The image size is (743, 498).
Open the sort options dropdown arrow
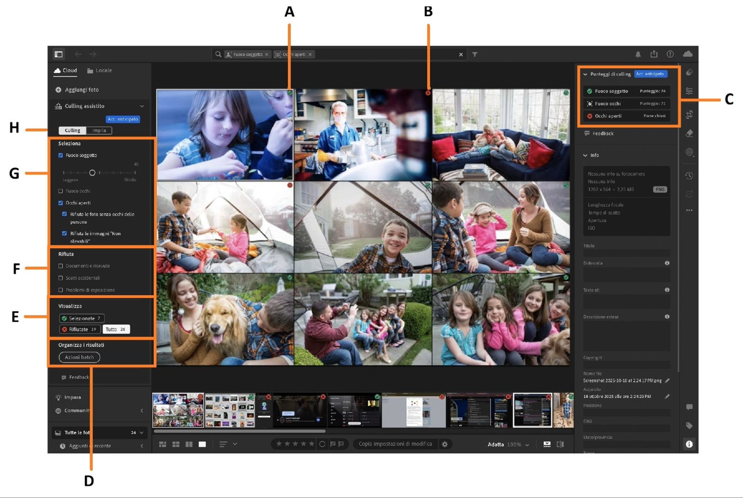(x=235, y=444)
